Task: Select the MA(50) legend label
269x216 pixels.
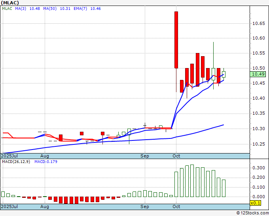Action: 50,9
